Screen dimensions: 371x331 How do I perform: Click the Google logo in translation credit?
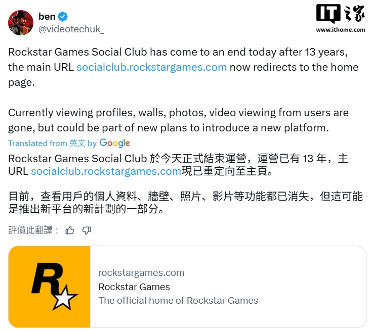coord(115,143)
